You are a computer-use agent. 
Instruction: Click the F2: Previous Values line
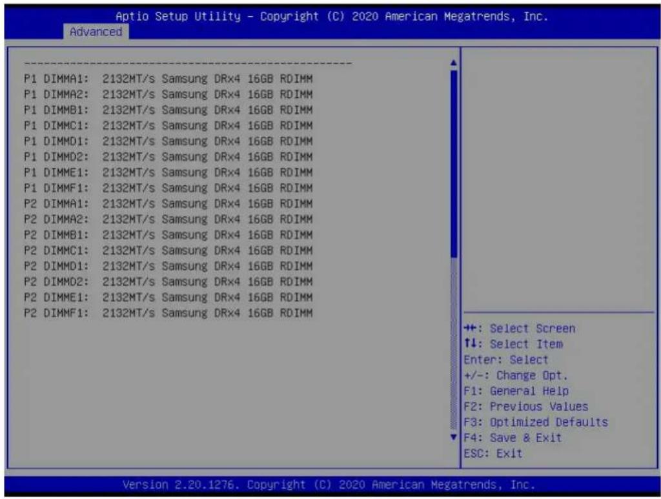pyautogui.click(x=525, y=406)
